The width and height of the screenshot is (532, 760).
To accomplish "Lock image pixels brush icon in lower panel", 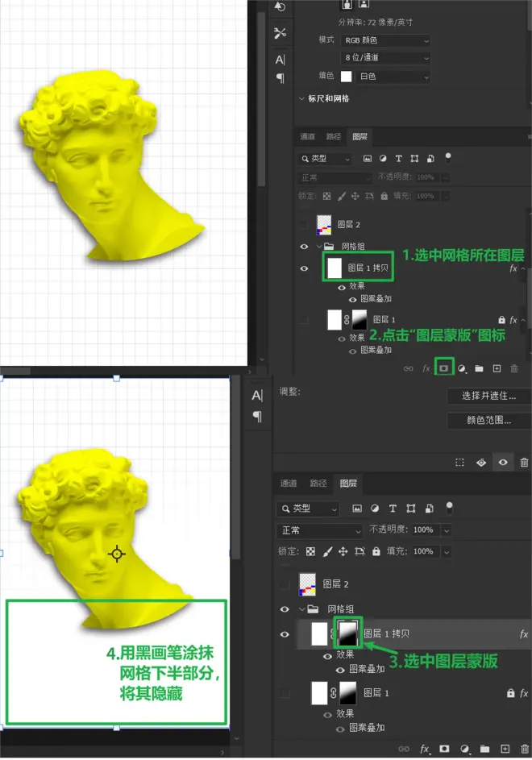I will [327, 551].
